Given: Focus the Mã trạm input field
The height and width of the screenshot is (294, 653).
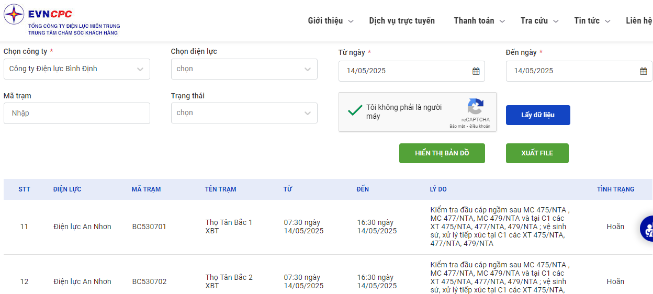Looking at the screenshot, I should click(x=76, y=113).
